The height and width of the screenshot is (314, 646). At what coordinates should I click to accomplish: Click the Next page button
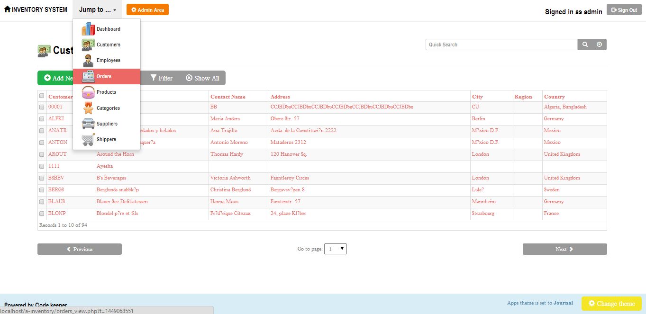tap(564, 249)
